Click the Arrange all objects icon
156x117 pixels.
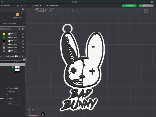pos(52,11)
